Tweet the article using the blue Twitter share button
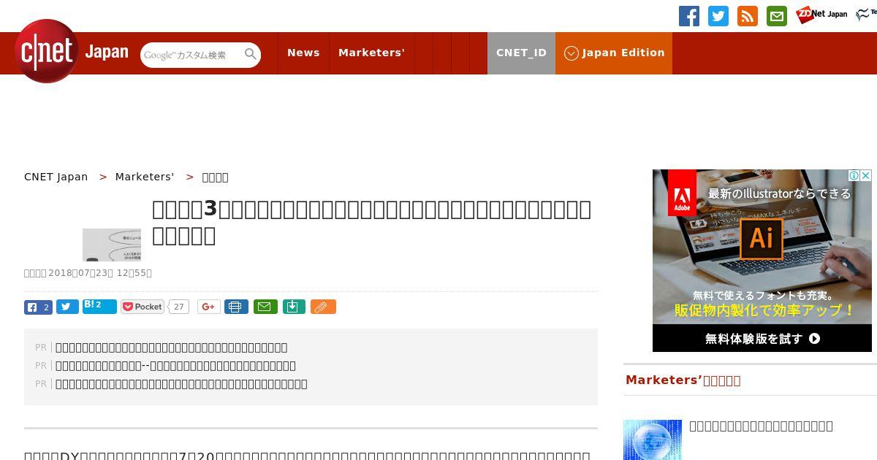This screenshot has height=460, width=877. coord(67,307)
